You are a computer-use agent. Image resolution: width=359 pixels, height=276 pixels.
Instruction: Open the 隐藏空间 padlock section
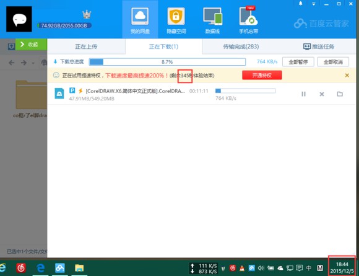176,20
